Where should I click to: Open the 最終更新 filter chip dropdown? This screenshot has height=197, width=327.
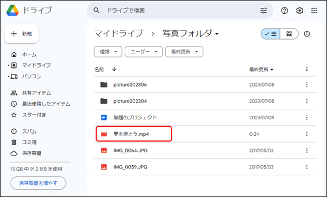[x=184, y=52]
